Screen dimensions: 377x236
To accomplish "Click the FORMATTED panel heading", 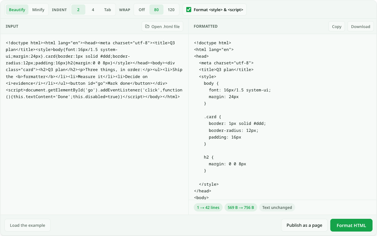I will [206, 26].
